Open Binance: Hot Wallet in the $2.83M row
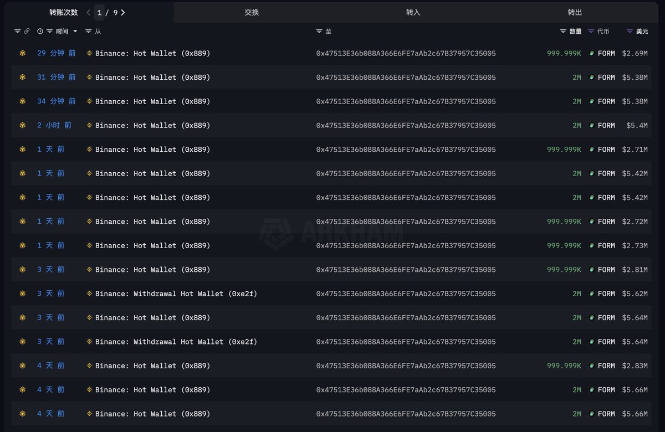This screenshot has height=432, width=665. tap(153, 366)
